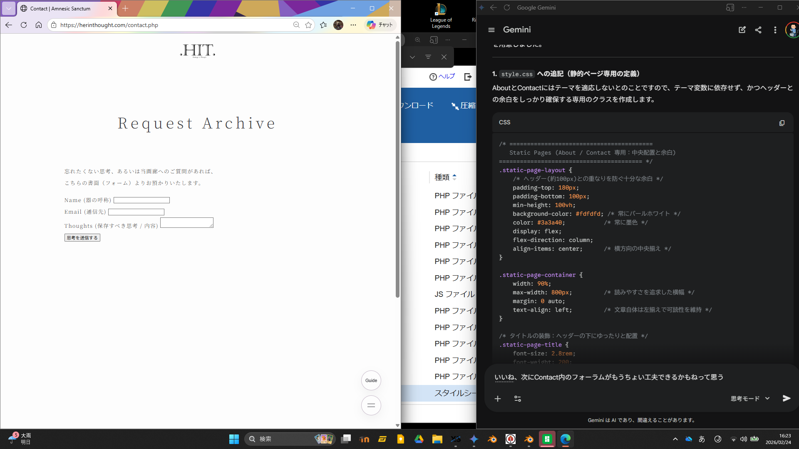The width and height of the screenshot is (799, 449).
Task: Click the round Guide button
Action: [x=371, y=380]
